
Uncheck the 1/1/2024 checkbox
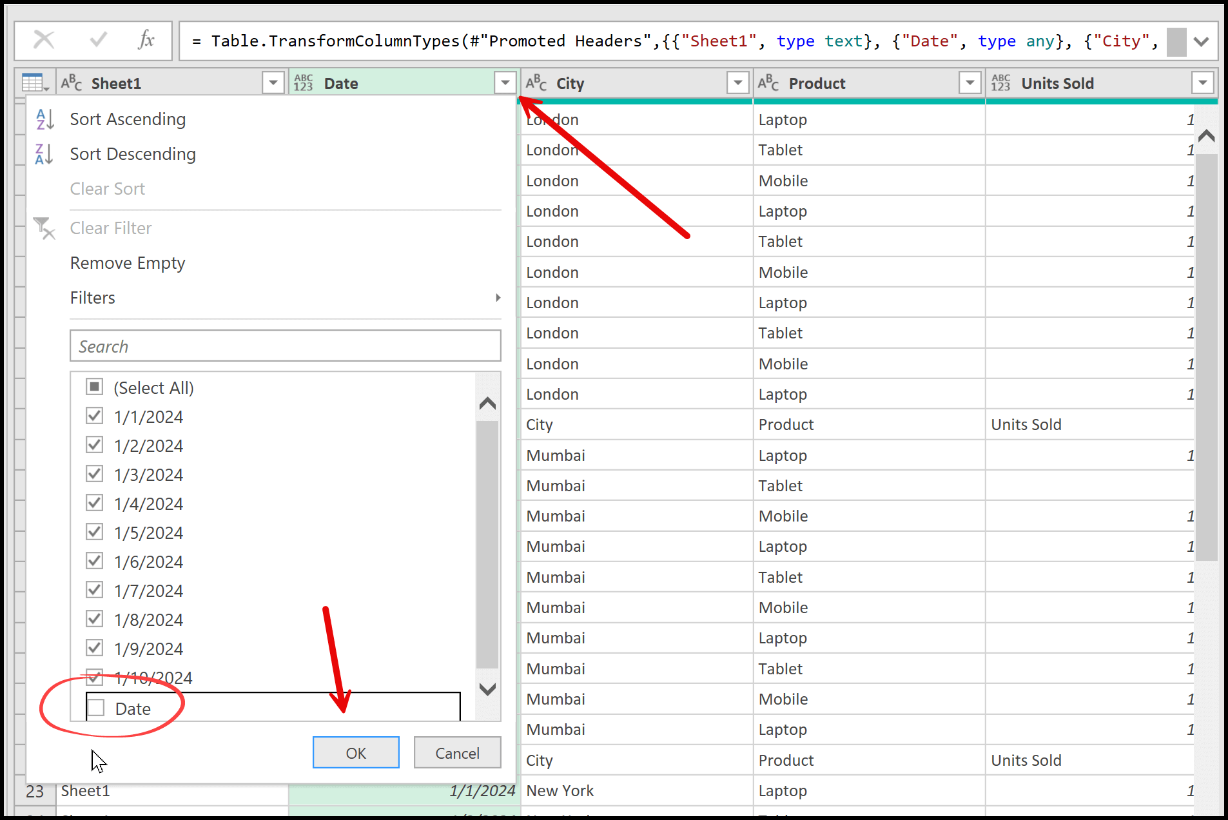pos(95,416)
